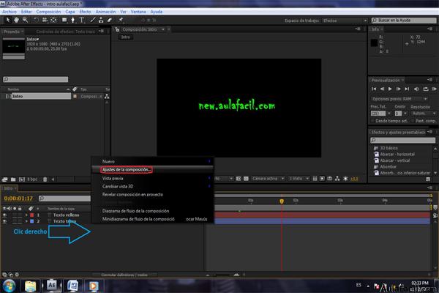Select the Eraser tool

point(110,20)
